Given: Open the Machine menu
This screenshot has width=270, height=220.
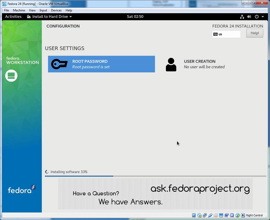Looking at the screenshot, I should point(19,10).
